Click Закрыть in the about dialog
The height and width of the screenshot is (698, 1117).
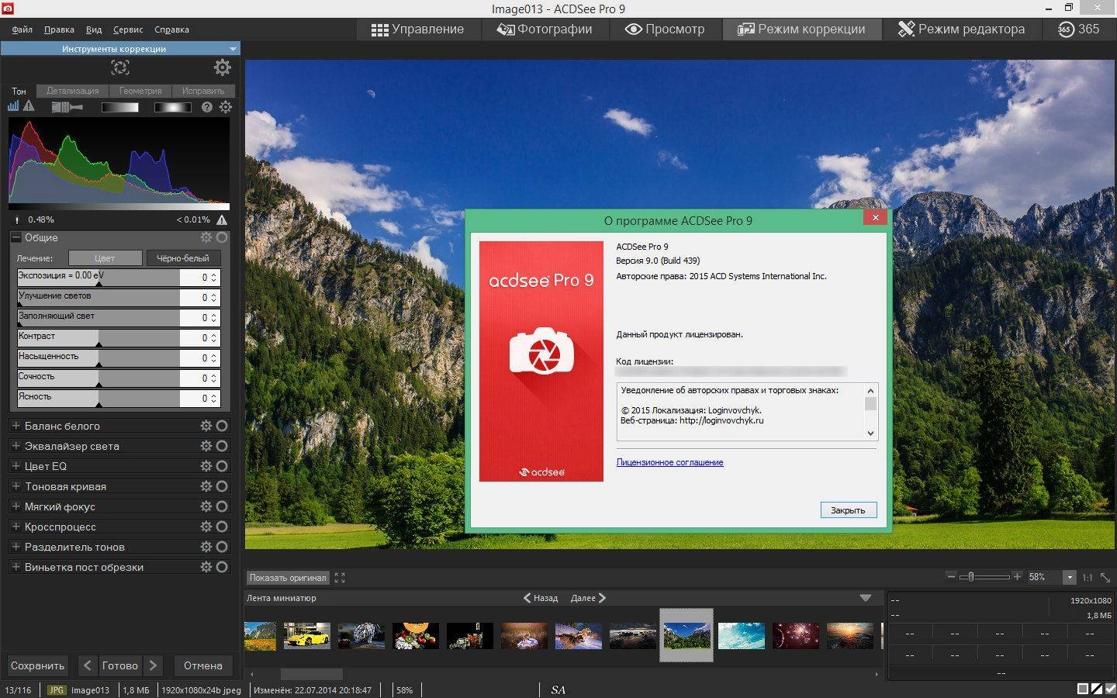[x=848, y=510]
